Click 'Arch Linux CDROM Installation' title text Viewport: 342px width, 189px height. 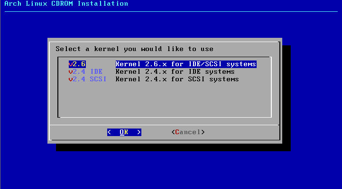click(x=66, y=4)
